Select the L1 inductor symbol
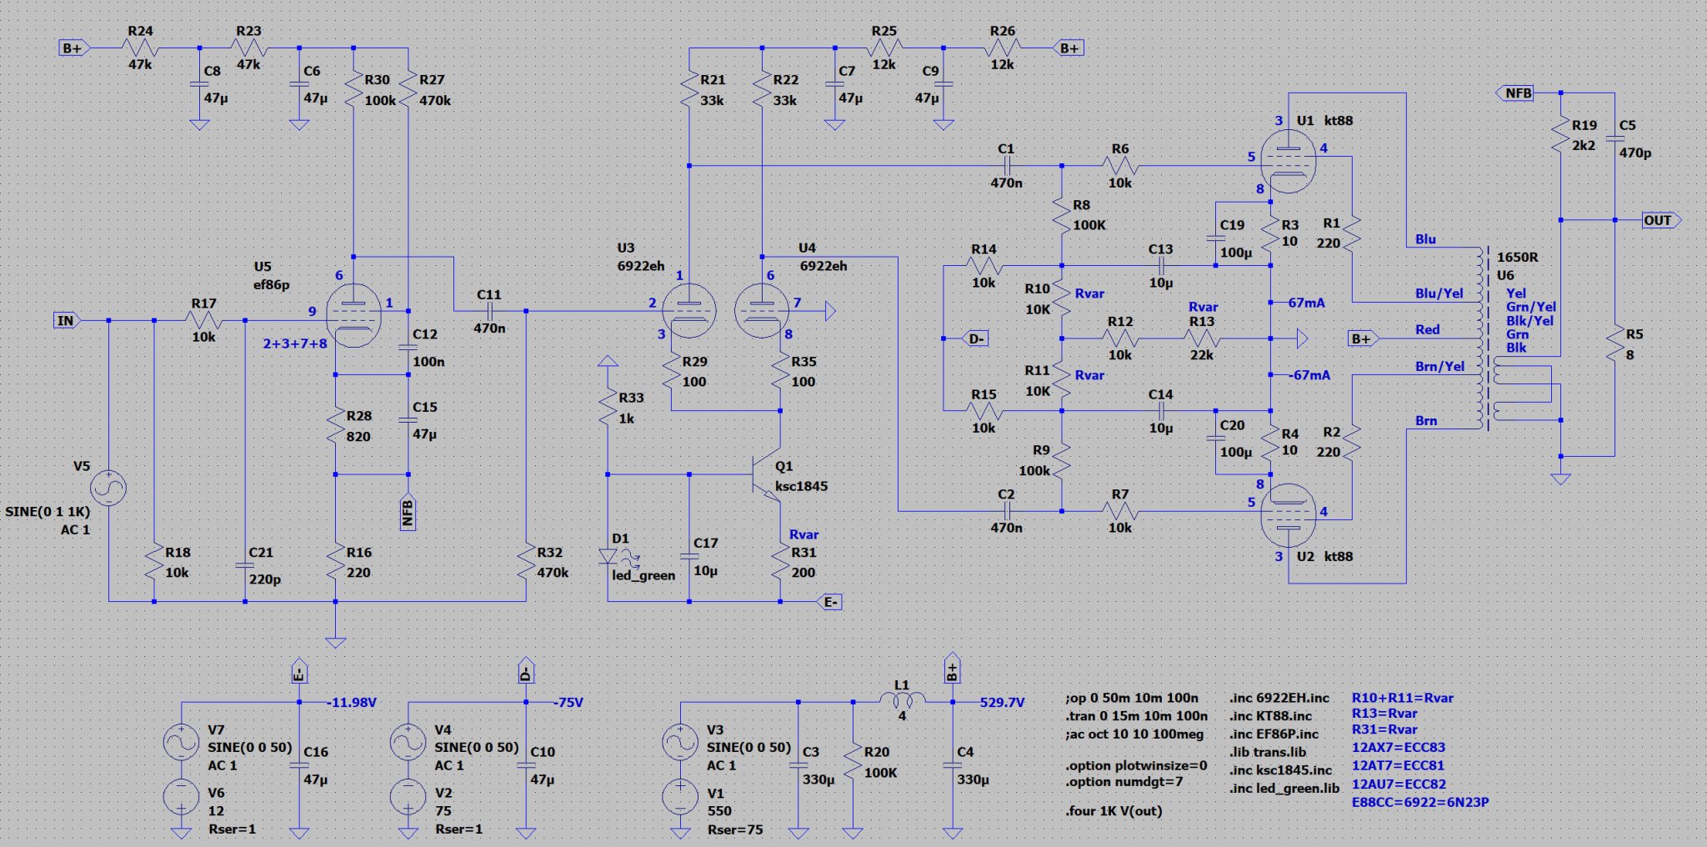 903,700
